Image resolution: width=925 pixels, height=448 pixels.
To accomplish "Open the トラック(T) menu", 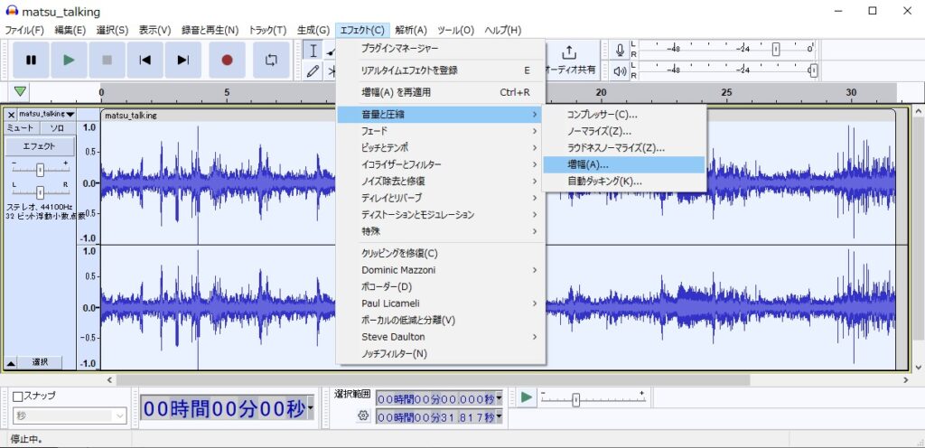I will [x=267, y=30].
